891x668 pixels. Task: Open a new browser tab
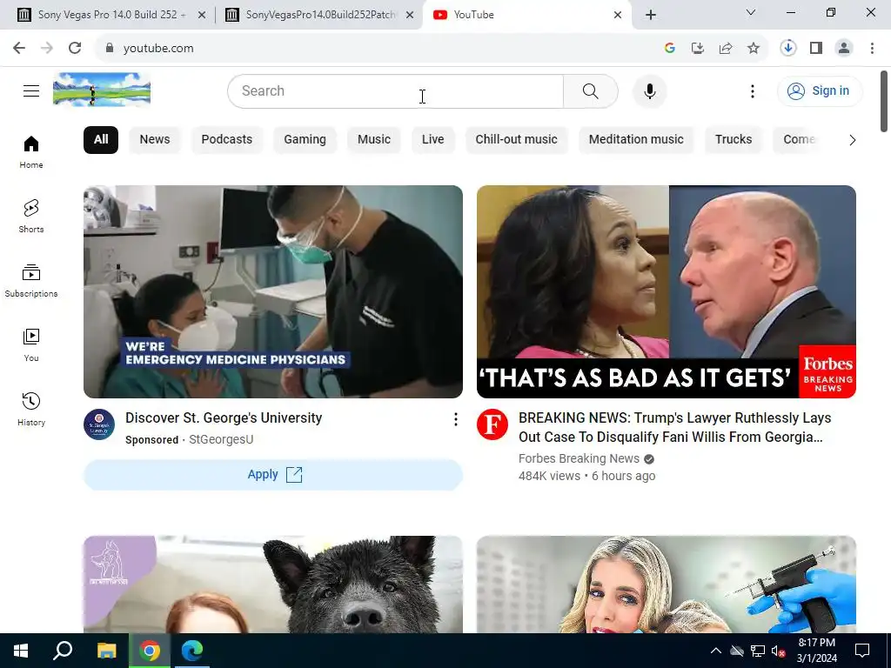pos(651,15)
